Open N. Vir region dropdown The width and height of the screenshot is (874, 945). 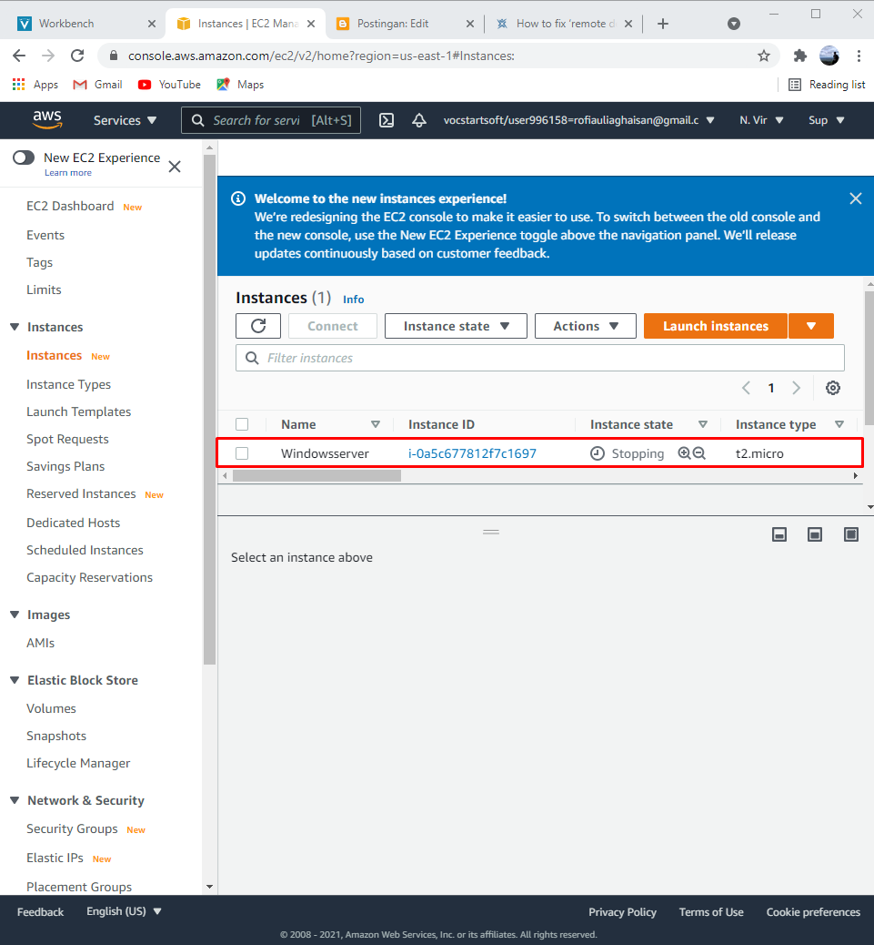761,120
